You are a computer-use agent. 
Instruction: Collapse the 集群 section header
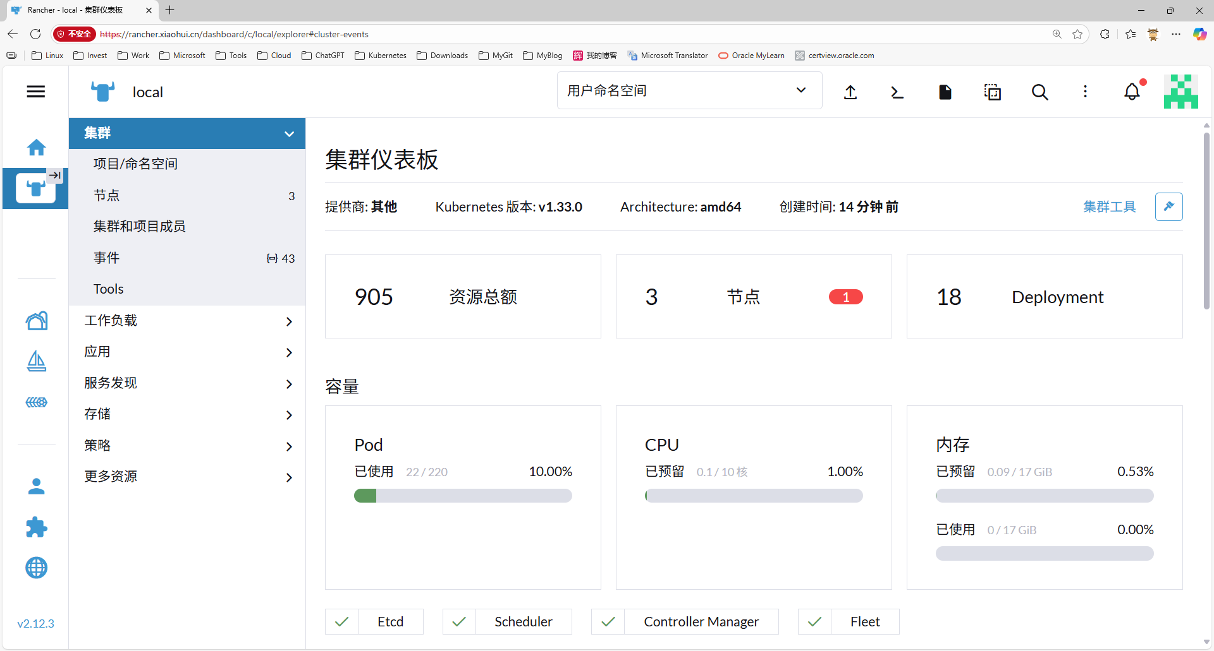tap(187, 133)
